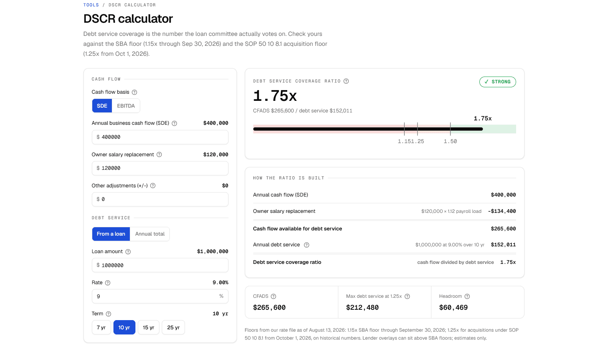Click the $212,480 max debt service value
Viewport: 602px width, 352px height.
tap(362, 307)
